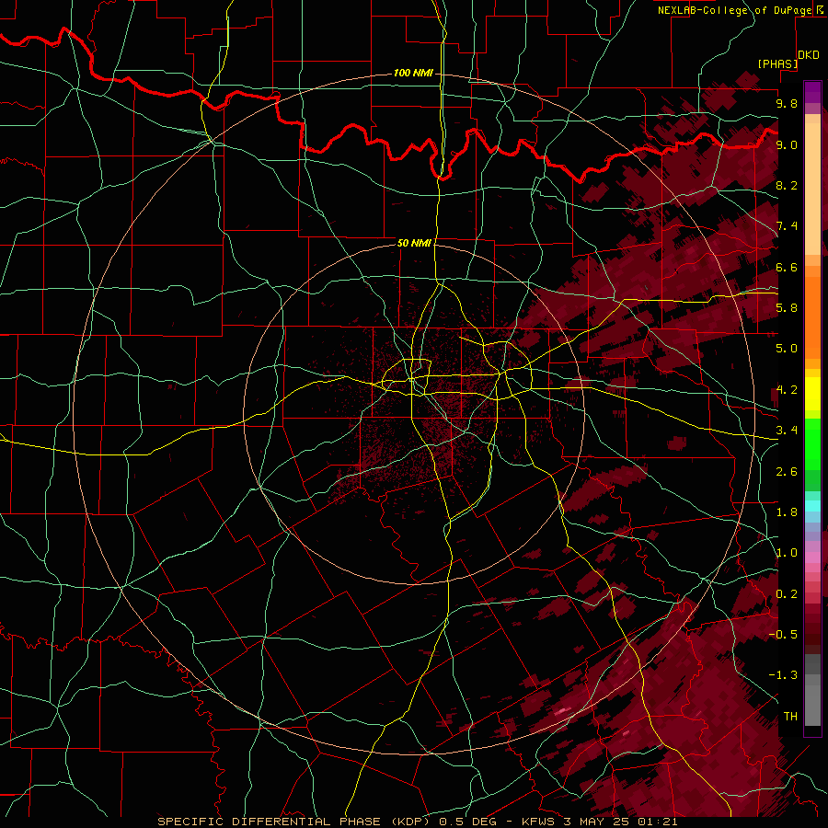Click the 9.8 value on the color scale

click(x=787, y=103)
